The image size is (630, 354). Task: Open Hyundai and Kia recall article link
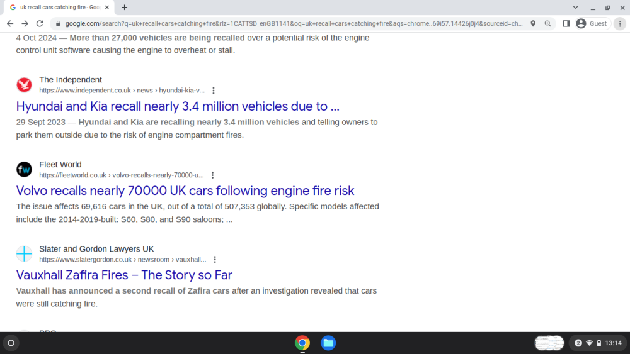click(178, 106)
